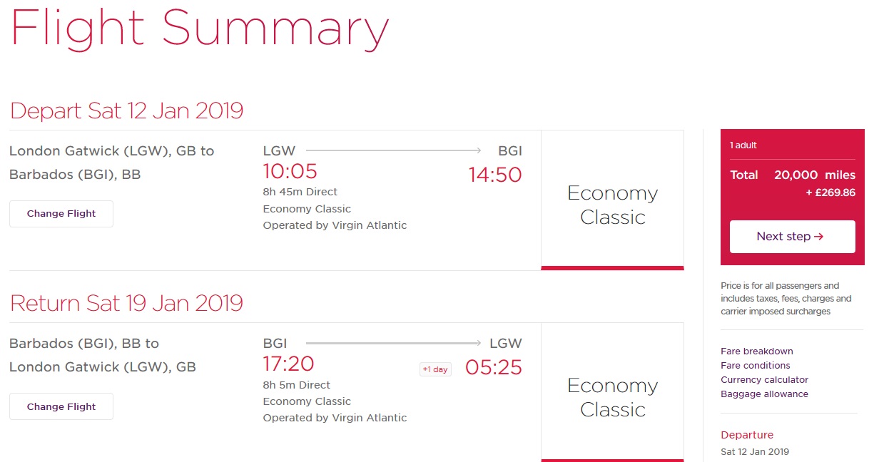Click the 10:05 outbound departure time
Screen dimensions: 874x462
(290, 172)
